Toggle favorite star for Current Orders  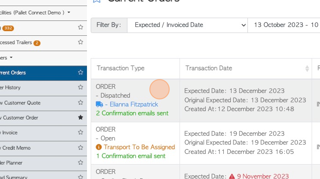(80, 72)
